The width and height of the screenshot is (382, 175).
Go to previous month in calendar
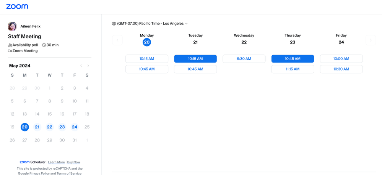click(x=81, y=66)
